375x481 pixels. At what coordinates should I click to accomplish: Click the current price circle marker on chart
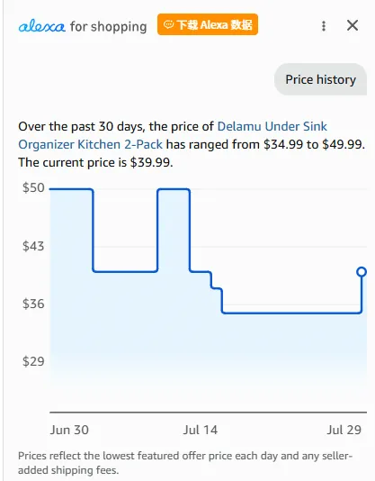click(362, 272)
